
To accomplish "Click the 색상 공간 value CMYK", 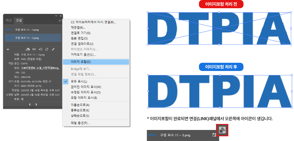I will [24, 63].
